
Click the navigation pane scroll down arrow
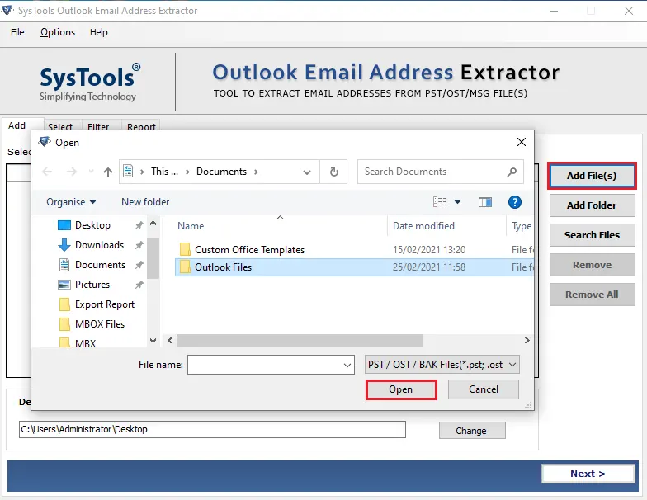(153, 340)
